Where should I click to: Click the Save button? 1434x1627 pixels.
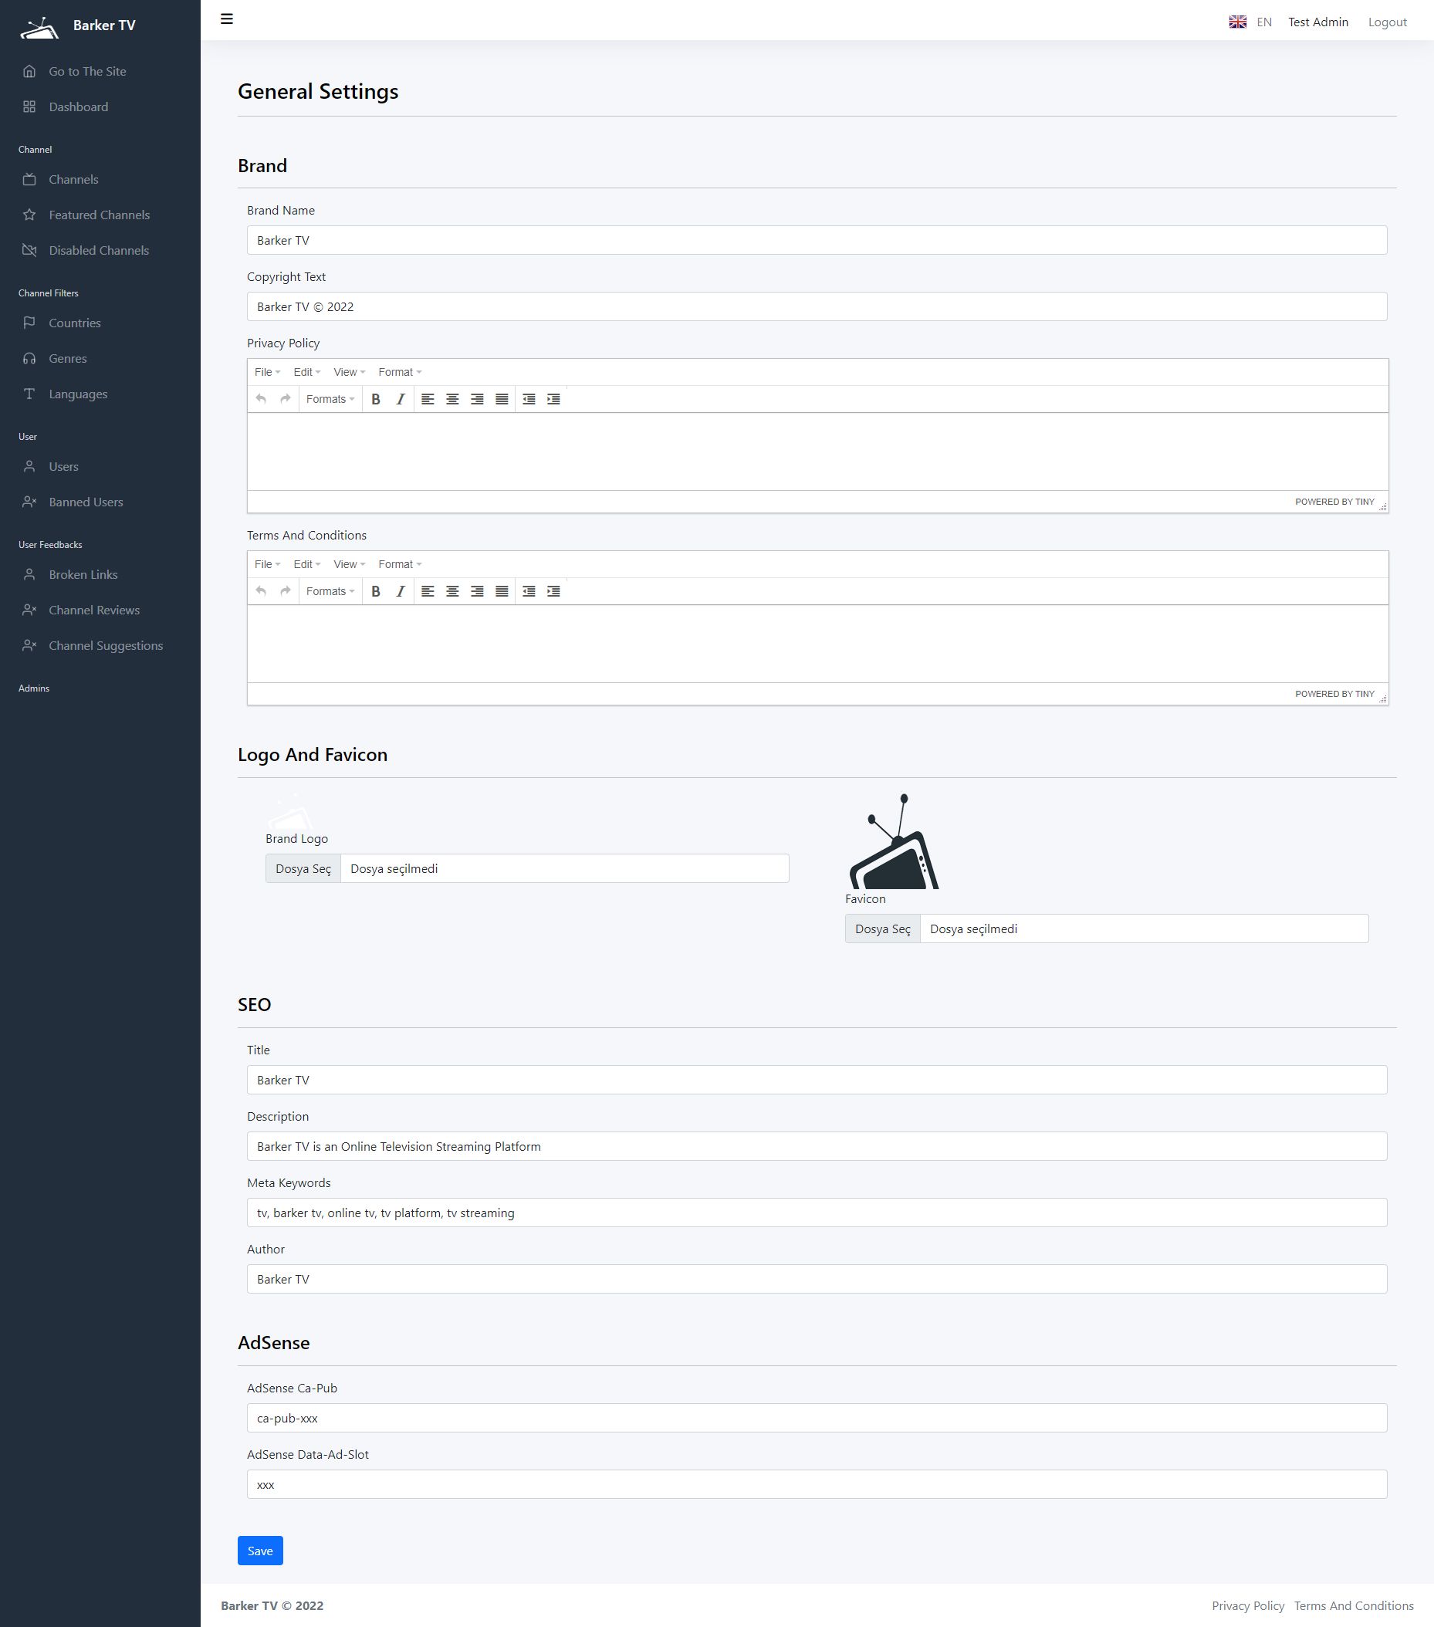(260, 1551)
